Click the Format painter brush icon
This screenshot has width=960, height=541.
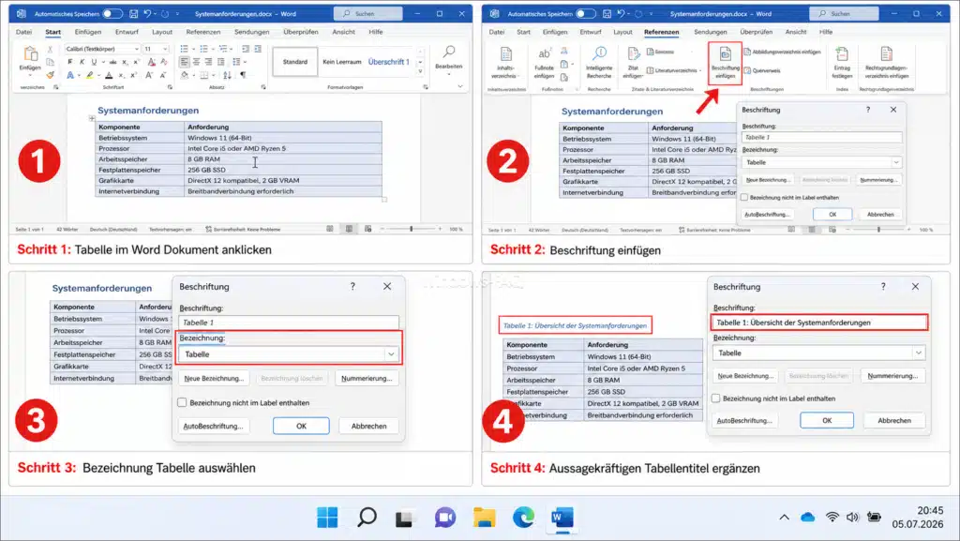tap(51, 75)
